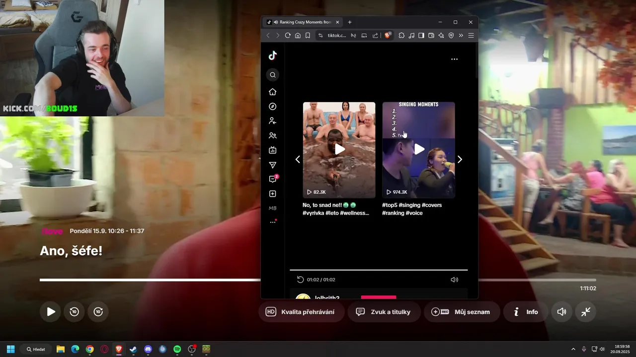The image size is (636, 357).
Task: Open Windows Start menu
Action: tap(10, 349)
